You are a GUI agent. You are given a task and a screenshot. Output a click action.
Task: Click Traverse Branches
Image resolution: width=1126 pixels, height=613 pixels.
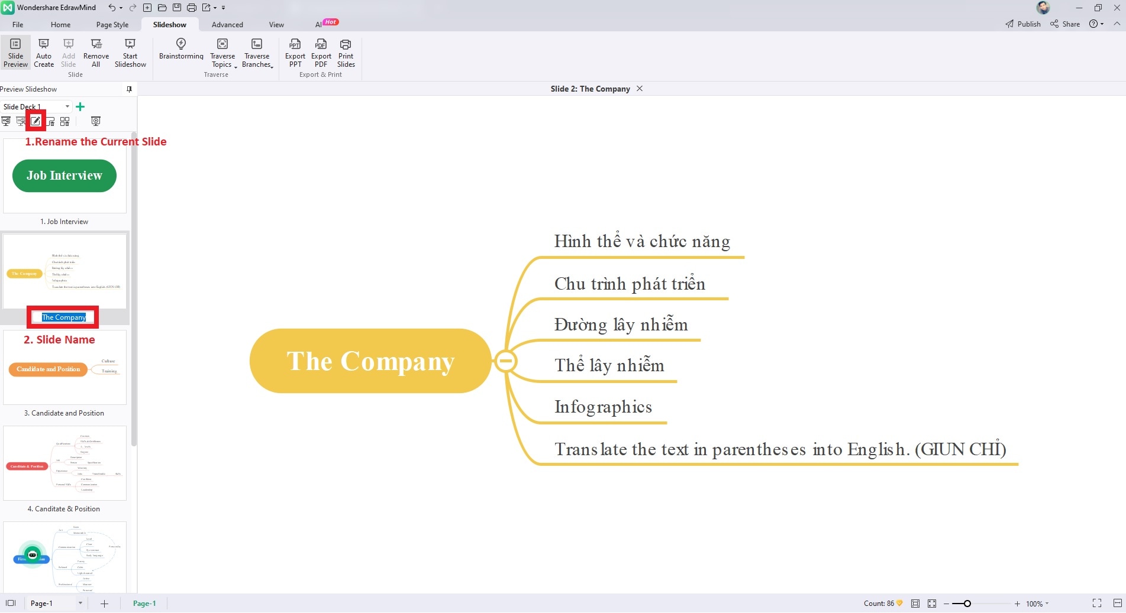(257, 53)
